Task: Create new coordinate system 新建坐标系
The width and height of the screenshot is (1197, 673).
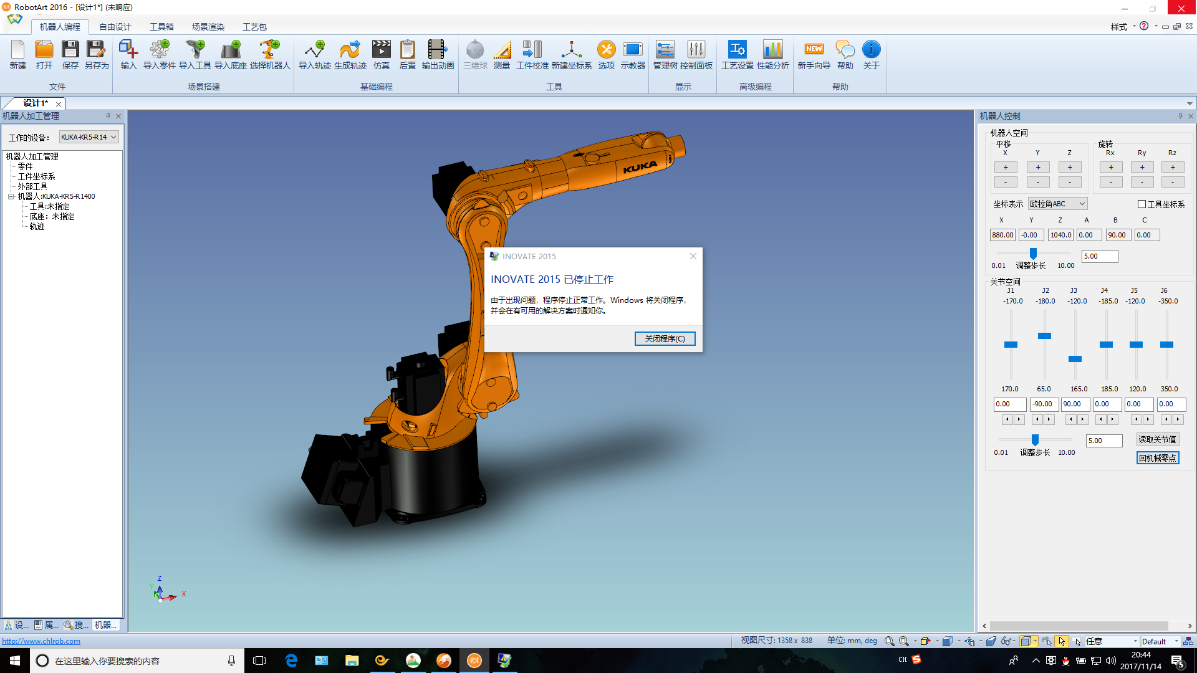Action: click(572, 55)
